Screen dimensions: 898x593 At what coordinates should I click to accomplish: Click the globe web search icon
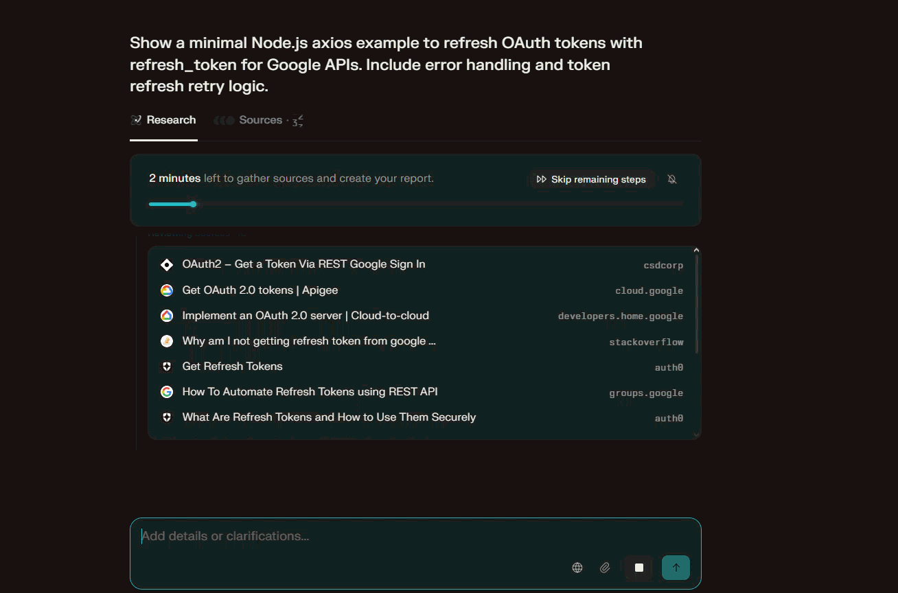(x=577, y=568)
